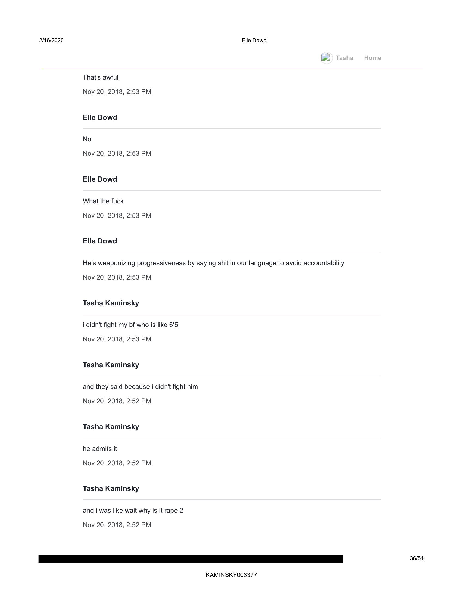Click the "i didn't fight my bf" message
463x599 pixels.
(130, 325)
